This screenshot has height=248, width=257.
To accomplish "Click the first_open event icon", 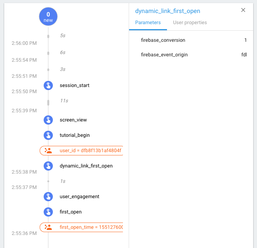I will click(48, 212).
